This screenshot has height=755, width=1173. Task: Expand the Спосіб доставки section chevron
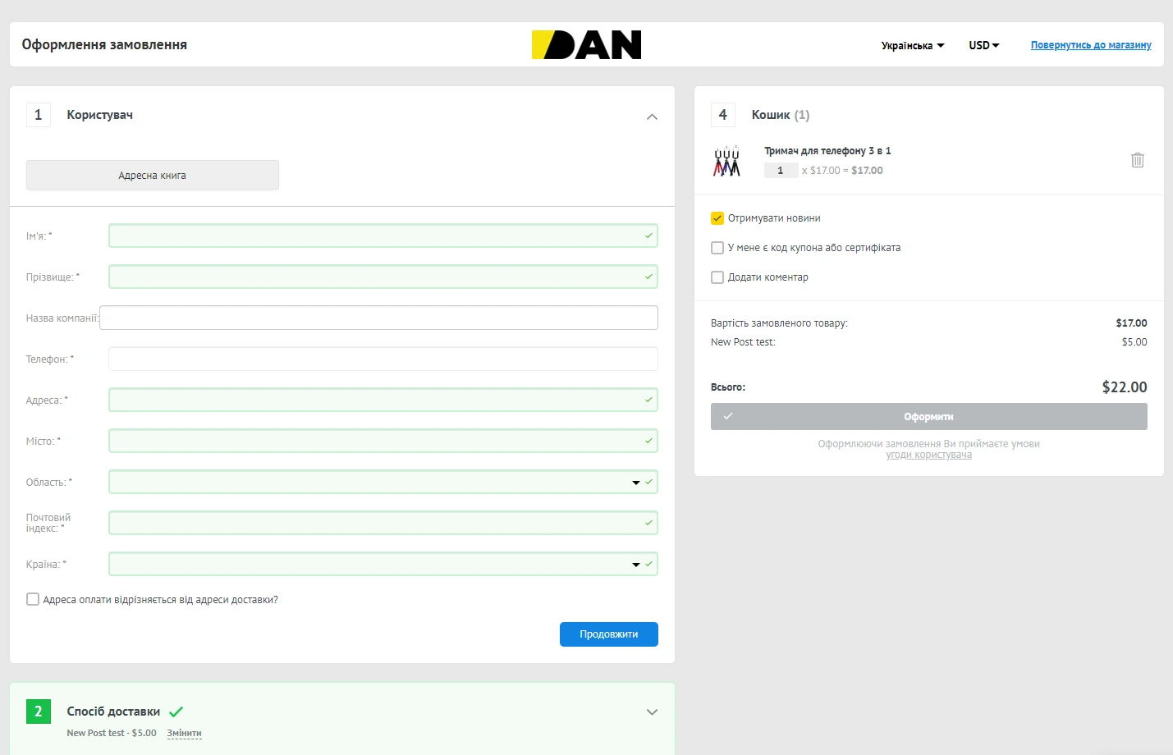652,712
